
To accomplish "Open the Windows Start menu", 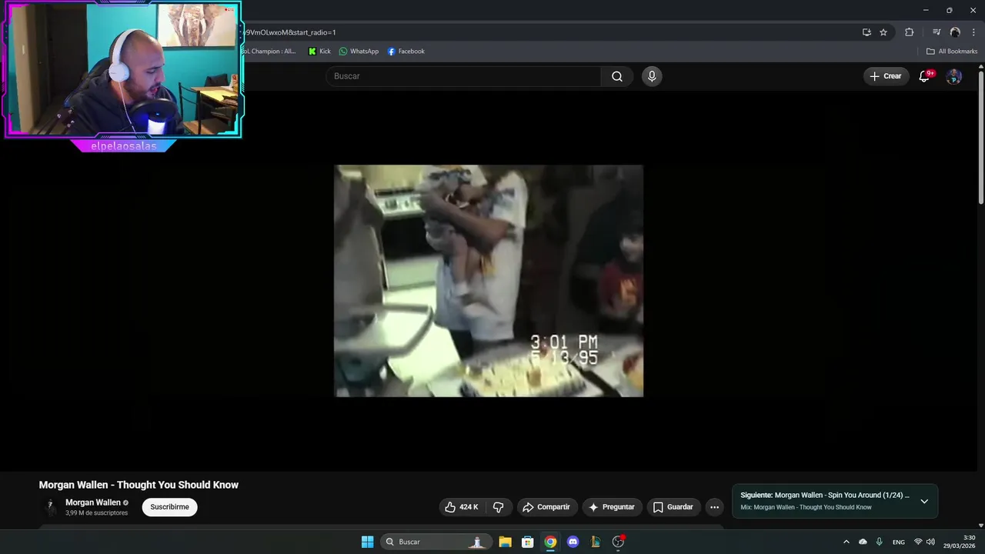I will click(x=368, y=542).
